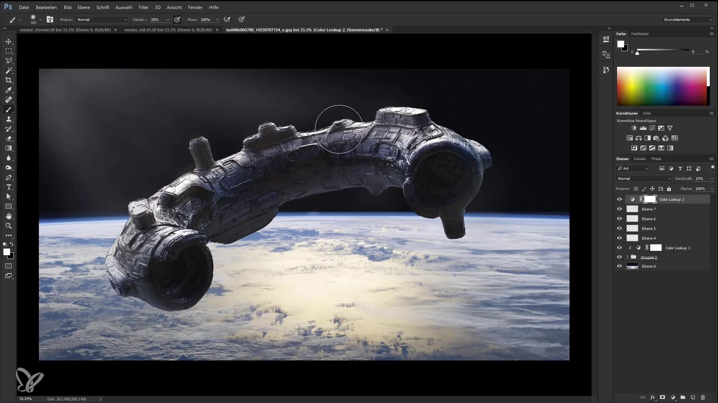Open the Datei menu
This screenshot has width=718, height=403.
pos(24,7)
